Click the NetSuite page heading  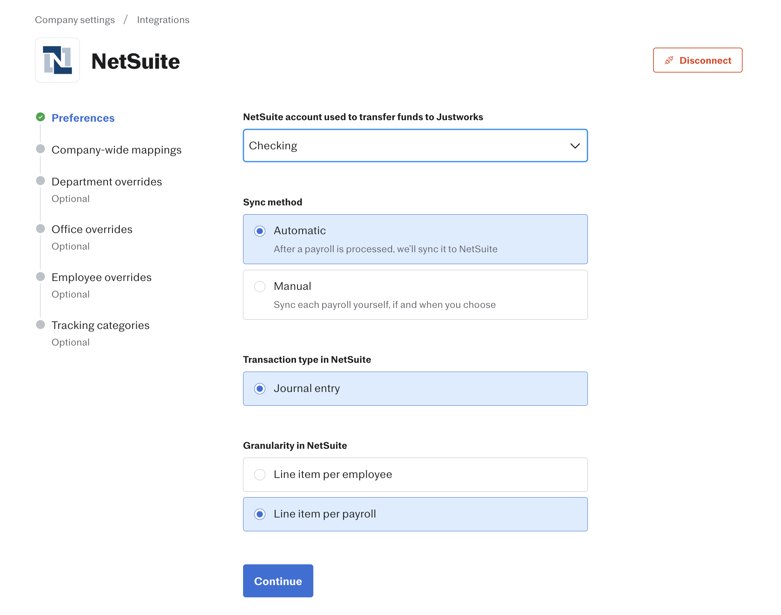pyautogui.click(x=136, y=61)
